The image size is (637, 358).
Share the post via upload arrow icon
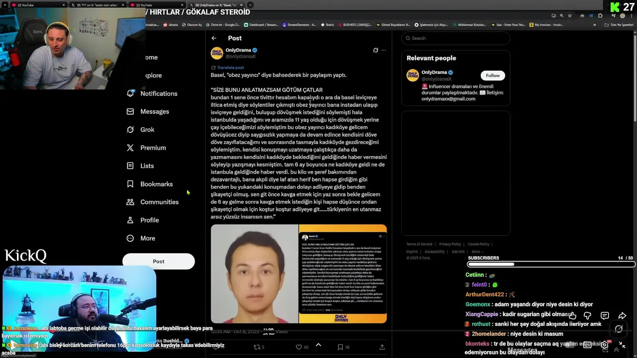382,347
